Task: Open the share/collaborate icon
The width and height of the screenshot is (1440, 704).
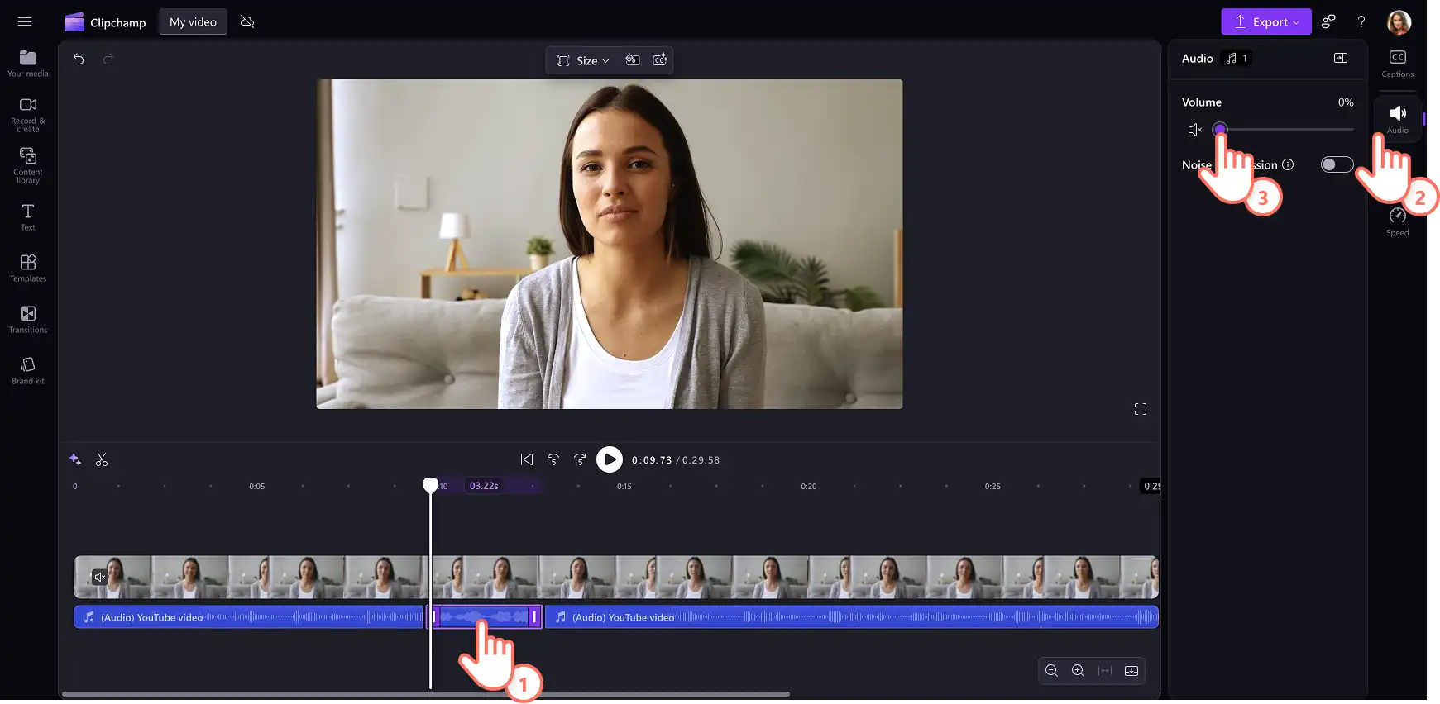Action: 1328,22
